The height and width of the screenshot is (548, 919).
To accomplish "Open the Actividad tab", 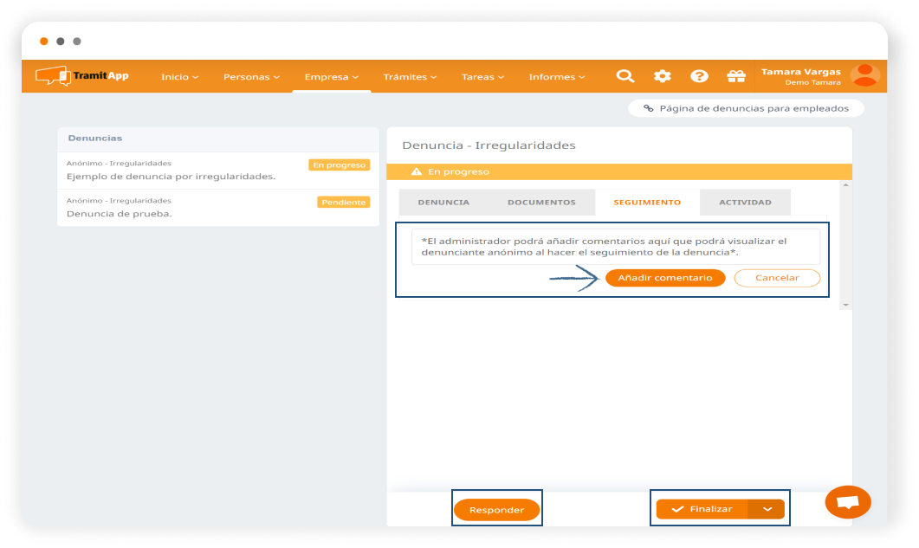I will 745,203.
